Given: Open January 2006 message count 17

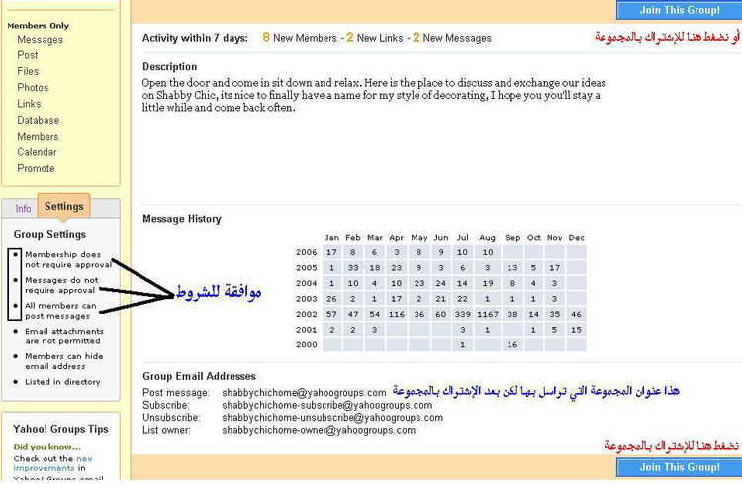Looking at the screenshot, I should (x=331, y=252).
